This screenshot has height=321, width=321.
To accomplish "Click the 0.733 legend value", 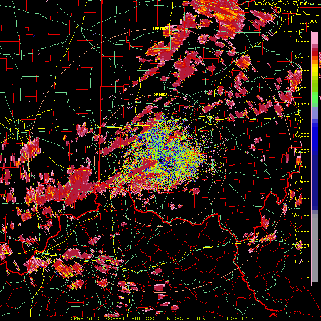I will (x=302, y=119).
